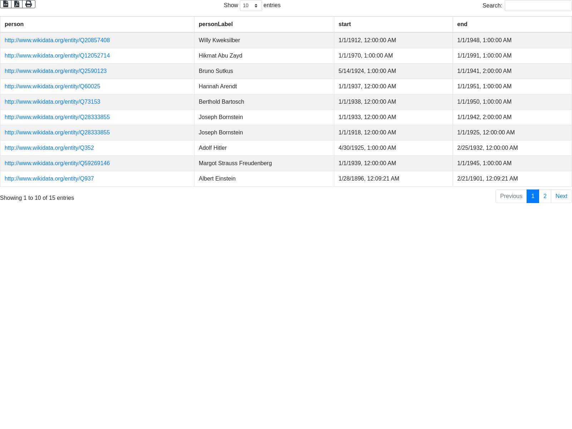Open Berthold Bartosch's Q73153 entity link
Screen dimensions: 572x429
click(x=53, y=102)
